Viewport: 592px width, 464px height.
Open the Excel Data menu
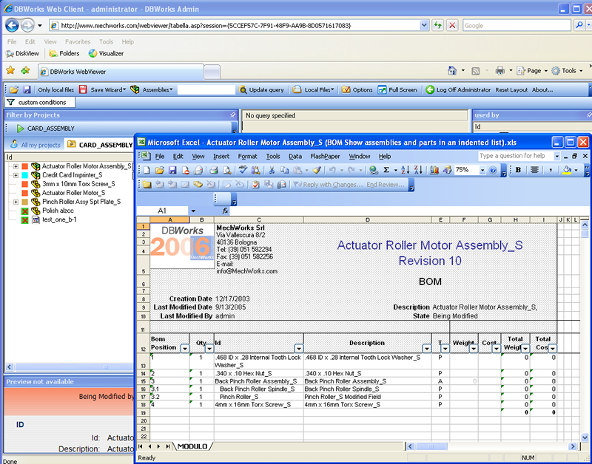[x=295, y=156]
